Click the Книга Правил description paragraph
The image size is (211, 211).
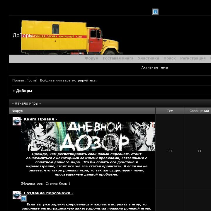86,164
